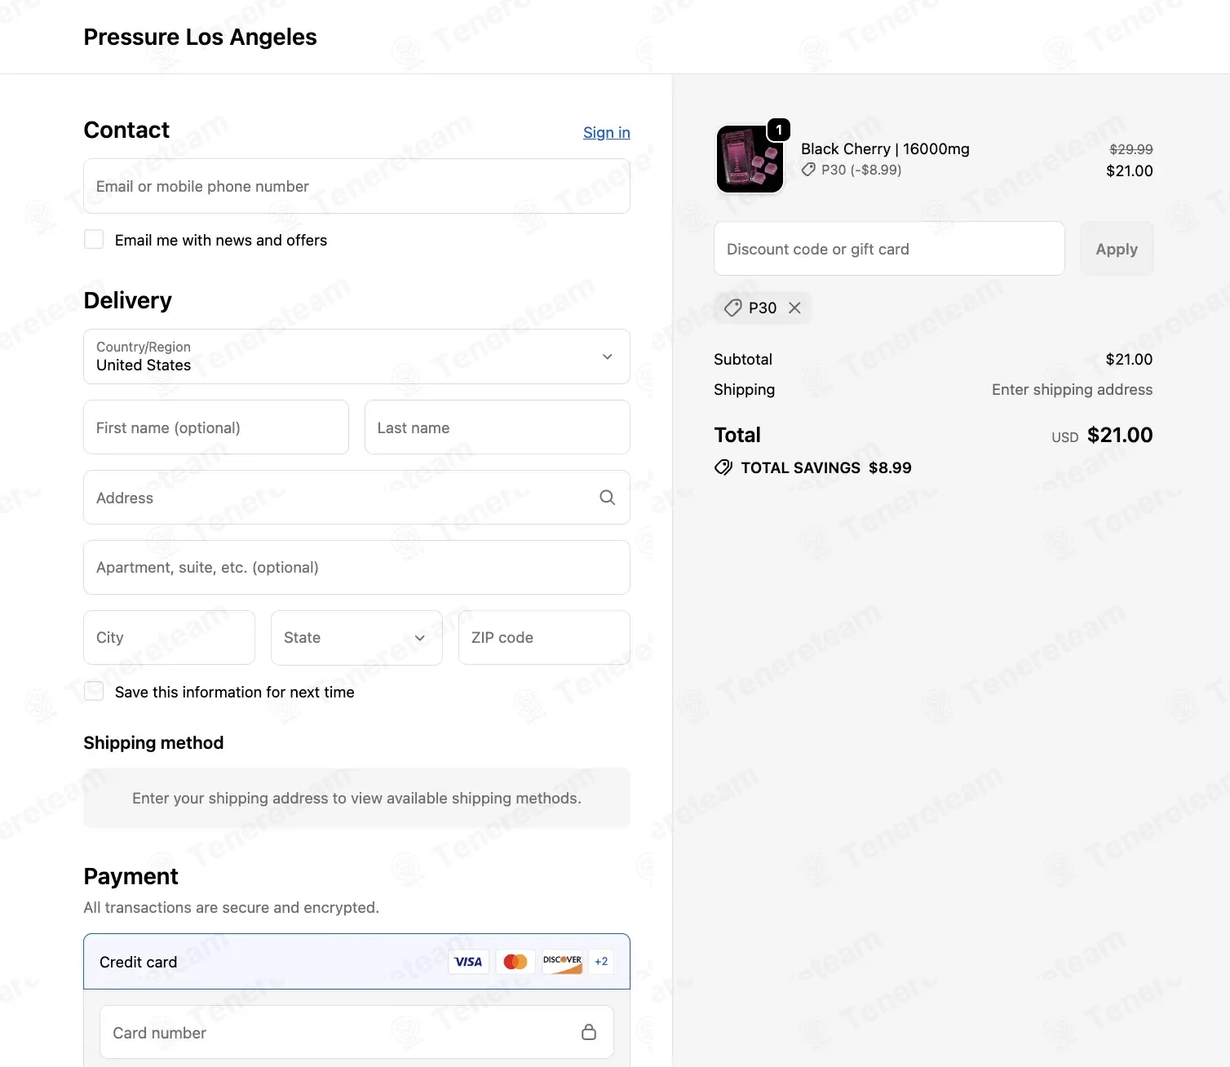
Task: Check Email me with news and offers
Action: tap(94, 239)
